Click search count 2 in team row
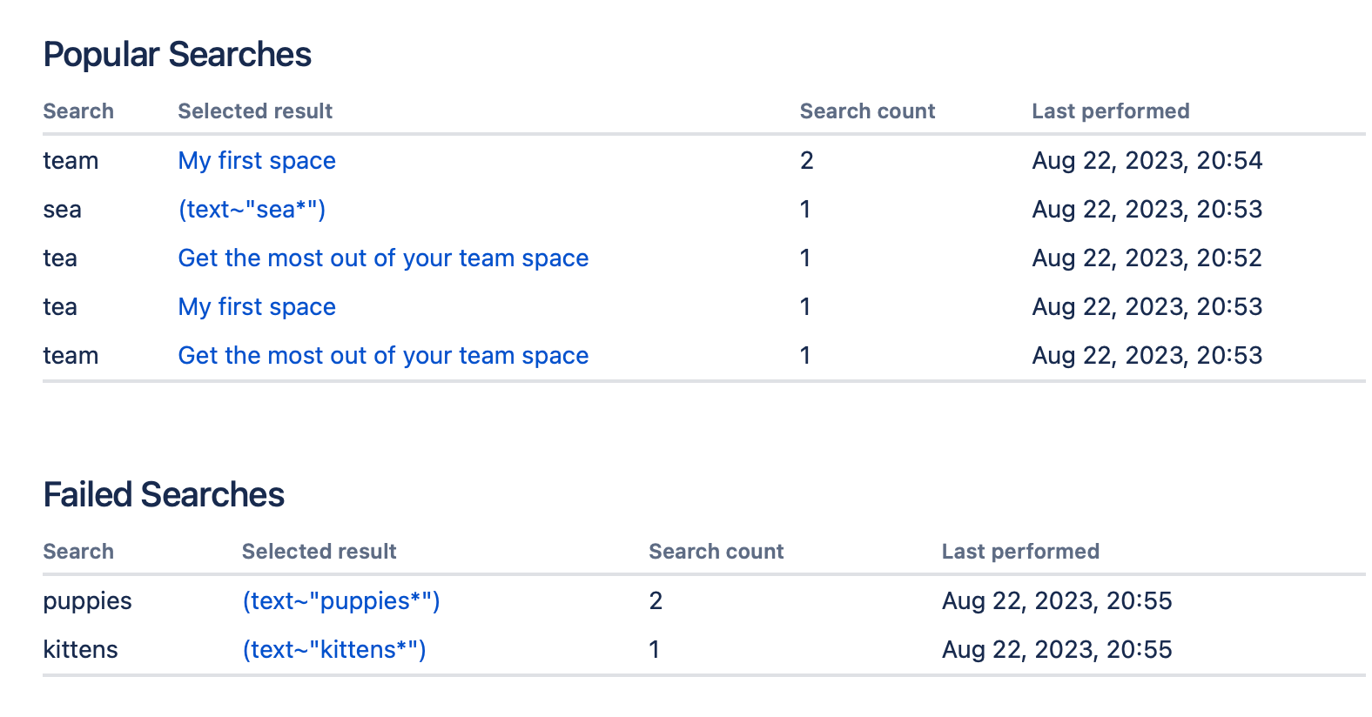 click(807, 161)
